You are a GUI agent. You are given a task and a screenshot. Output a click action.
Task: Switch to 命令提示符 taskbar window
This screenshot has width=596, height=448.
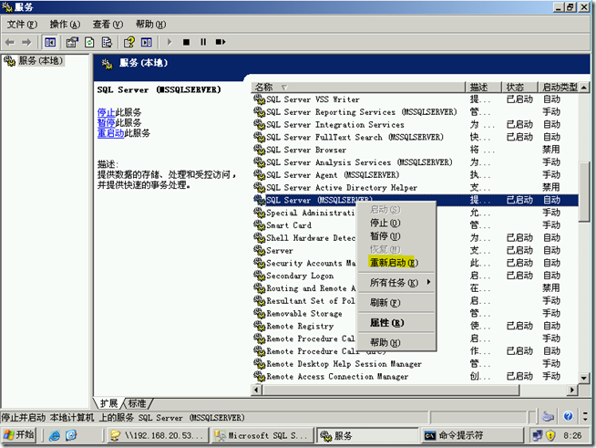click(x=472, y=435)
